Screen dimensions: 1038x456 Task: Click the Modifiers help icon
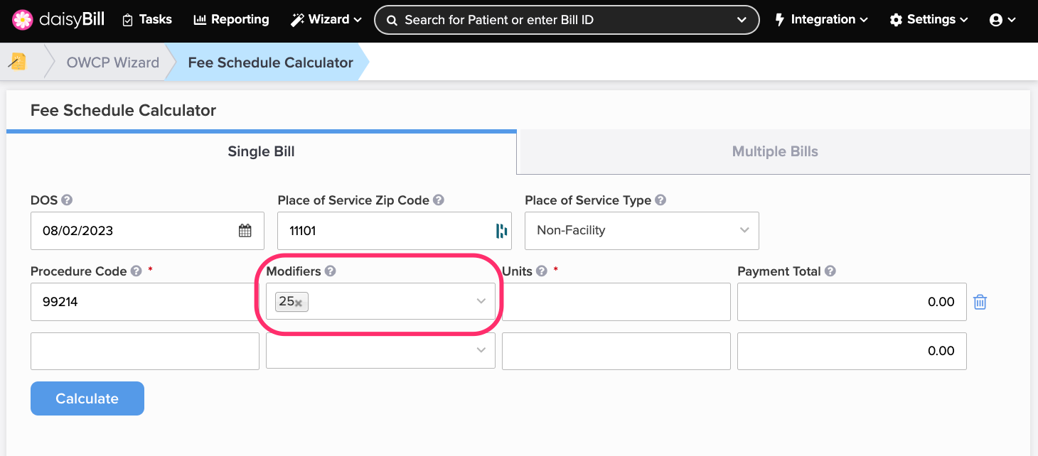pyautogui.click(x=330, y=271)
